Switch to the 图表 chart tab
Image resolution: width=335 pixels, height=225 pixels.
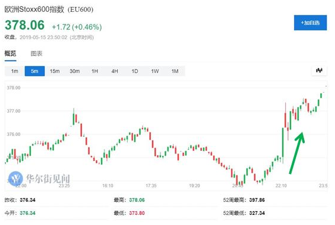coord(36,53)
